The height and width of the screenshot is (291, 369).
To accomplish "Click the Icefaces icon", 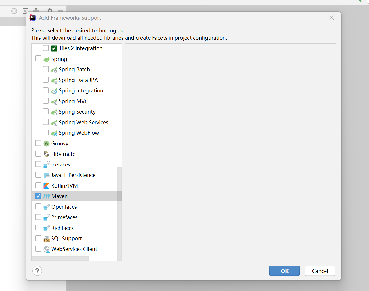I will [x=46, y=165].
